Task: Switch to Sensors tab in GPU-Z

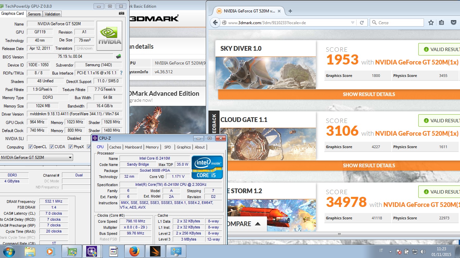Action: [x=34, y=14]
